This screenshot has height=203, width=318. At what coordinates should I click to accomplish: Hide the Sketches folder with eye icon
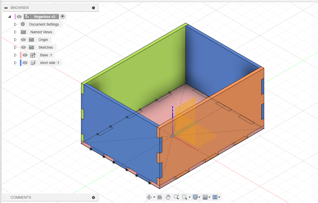(x=23, y=47)
